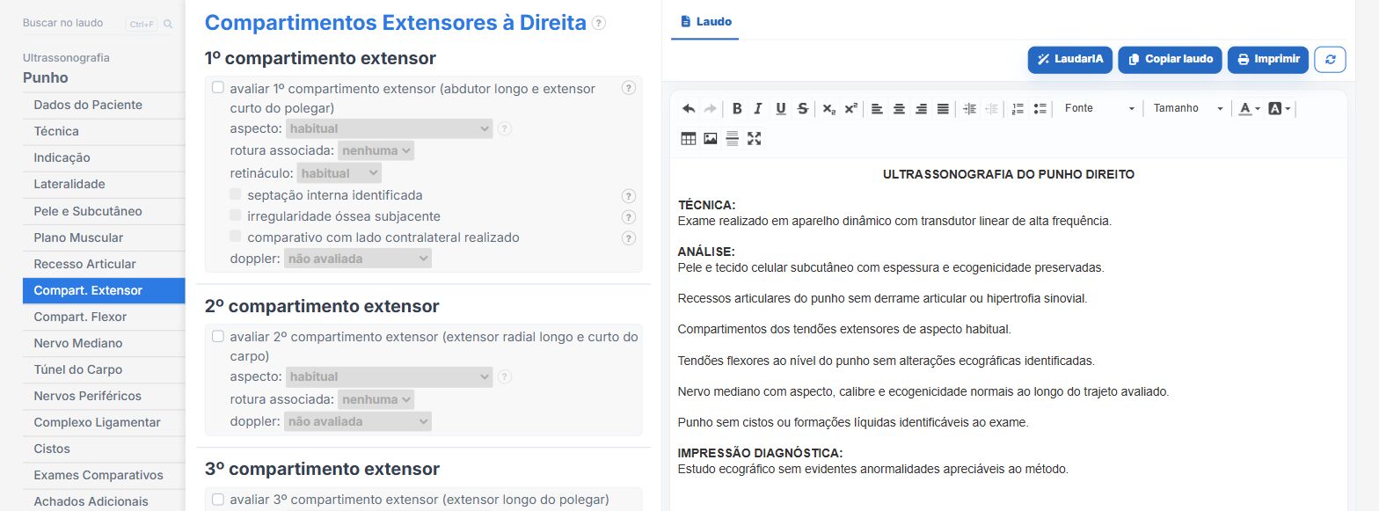1379x511 pixels.
Task: Click the Imprimir button
Action: pyautogui.click(x=1268, y=59)
